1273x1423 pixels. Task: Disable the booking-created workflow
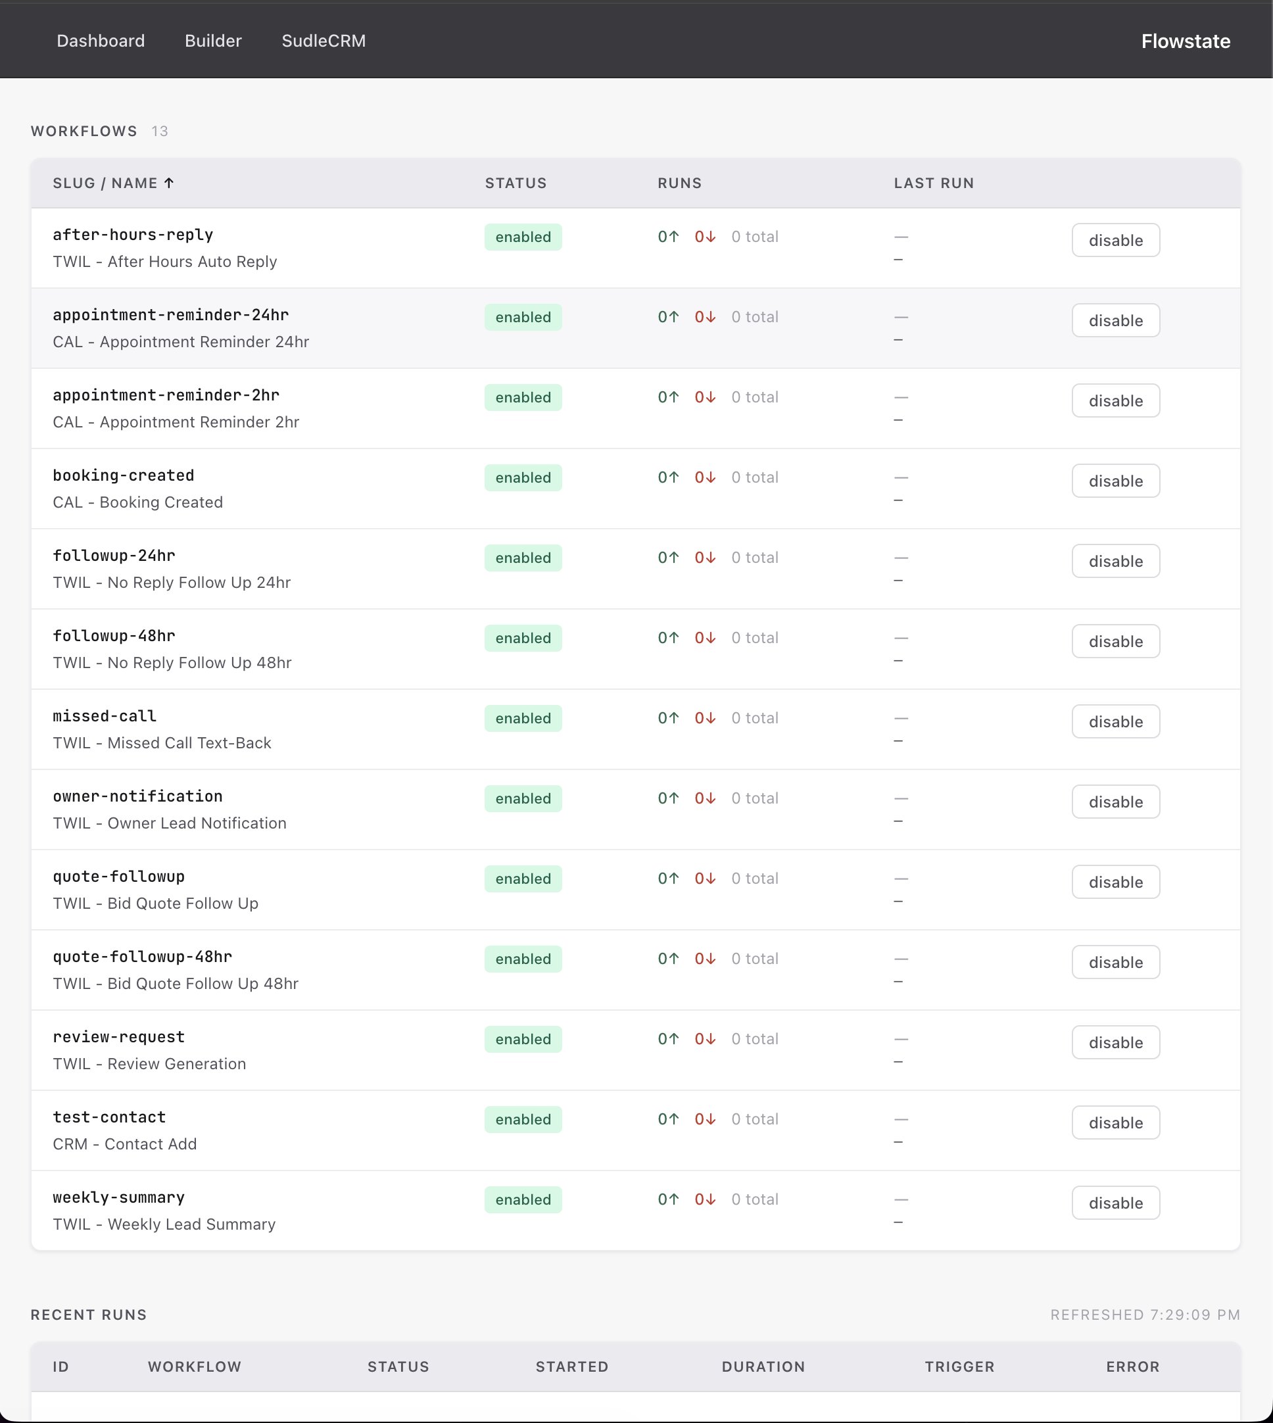[1116, 481]
